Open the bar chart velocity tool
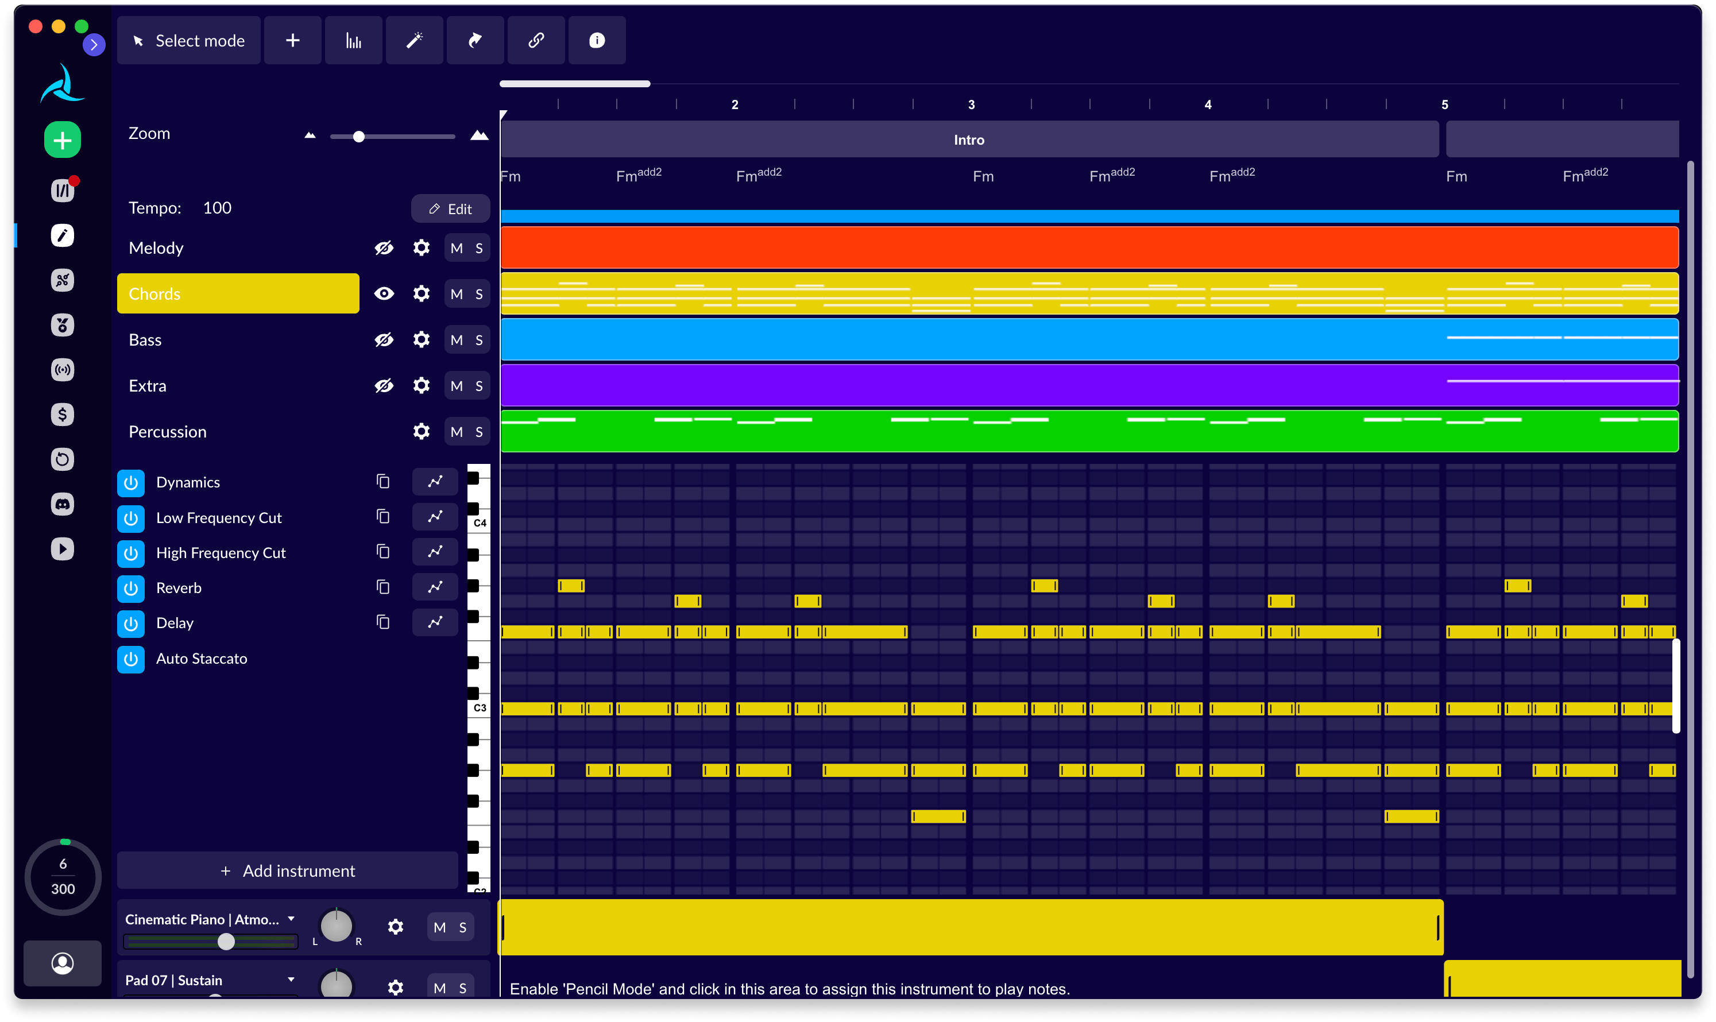 click(353, 41)
